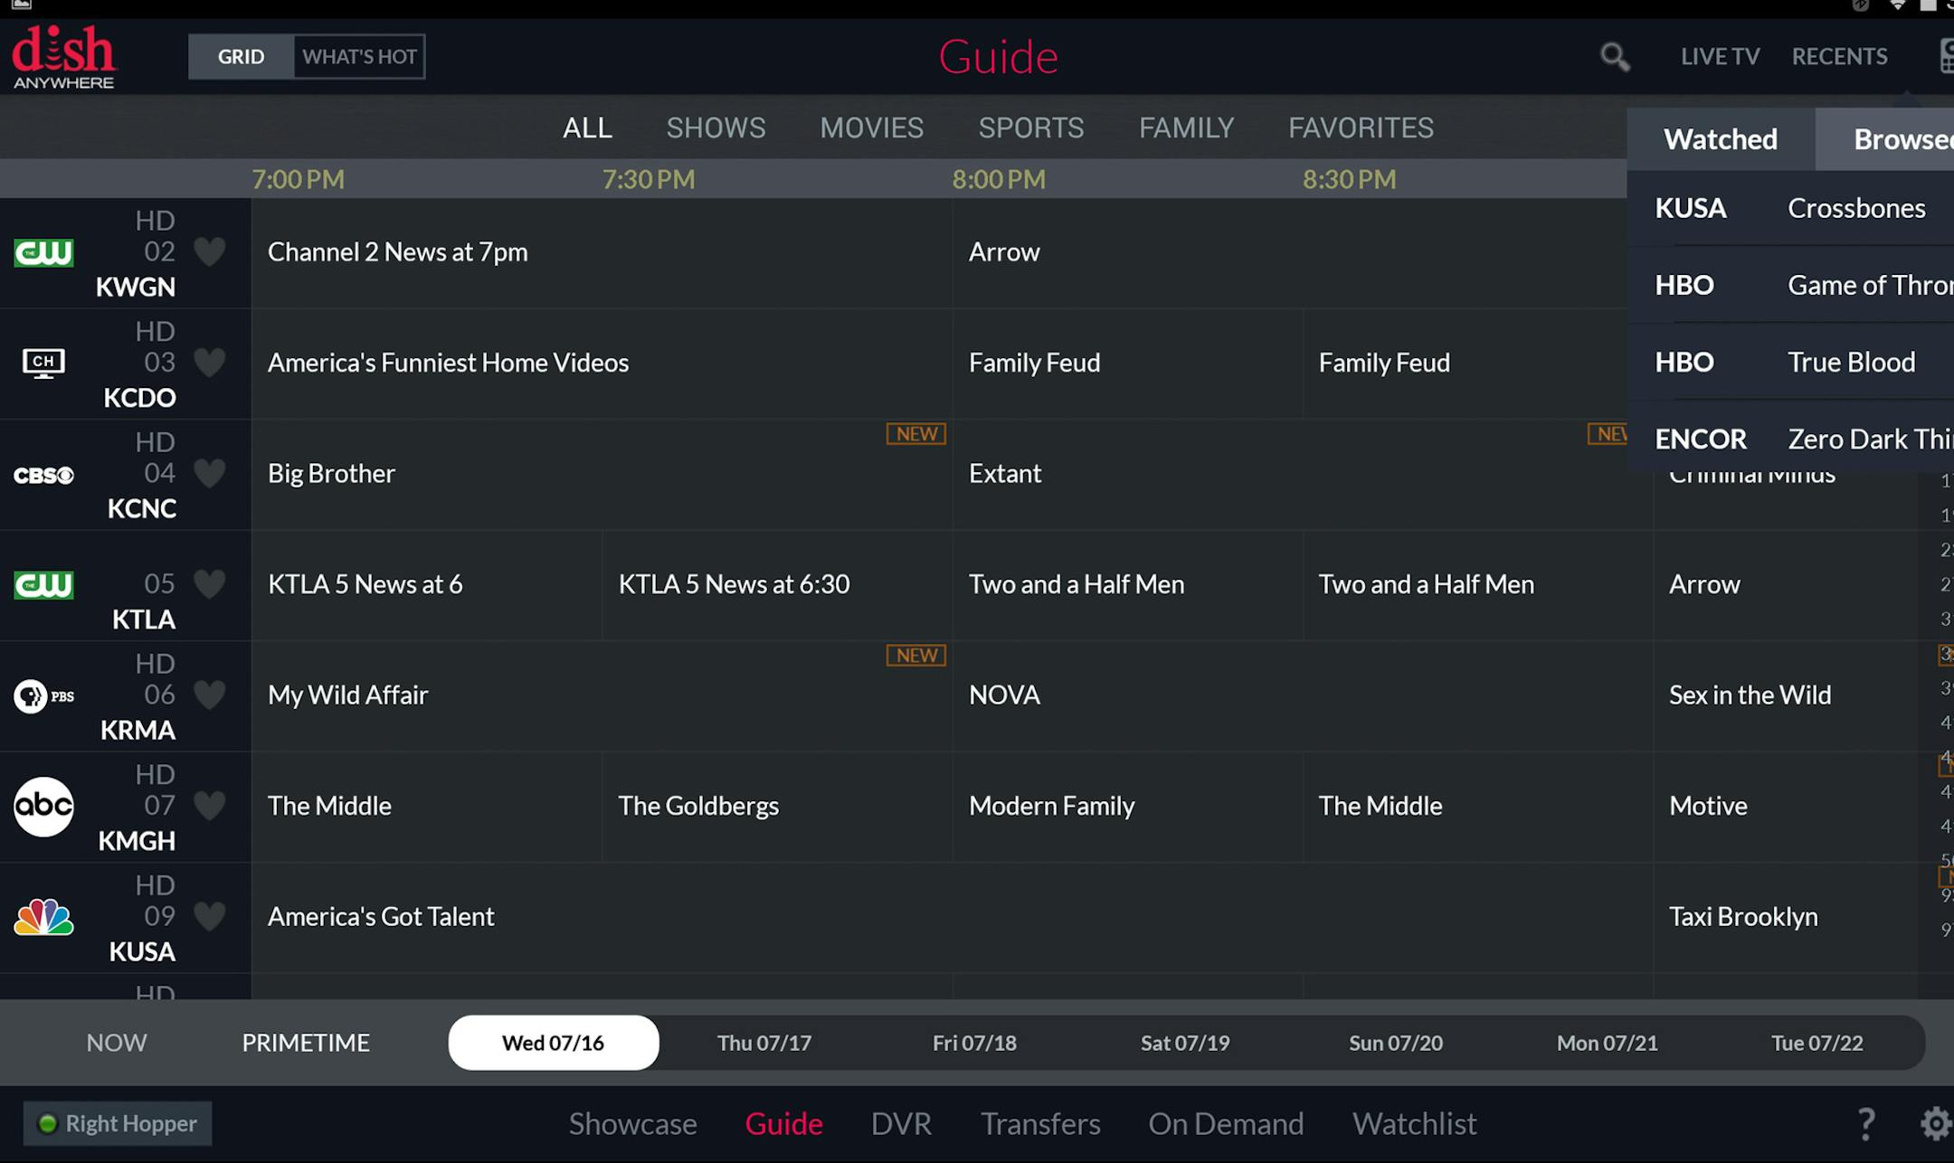
Task: Open the Browsed tab in Recents
Action: (1884, 139)
